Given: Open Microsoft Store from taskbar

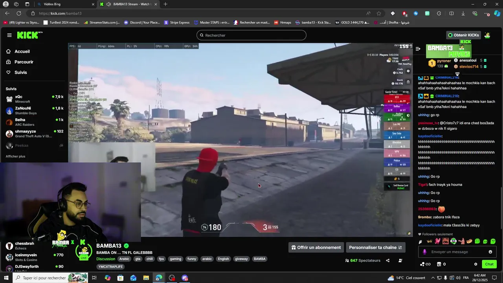Looking at the screenshot, I should (120, 278).
